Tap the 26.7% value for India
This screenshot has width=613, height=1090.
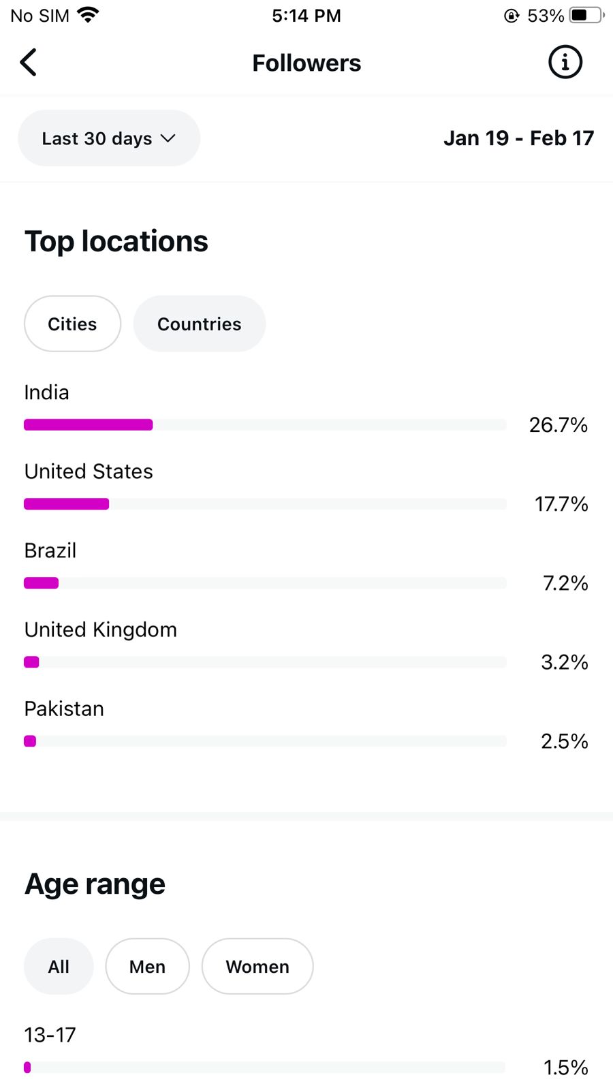(558, 425)
